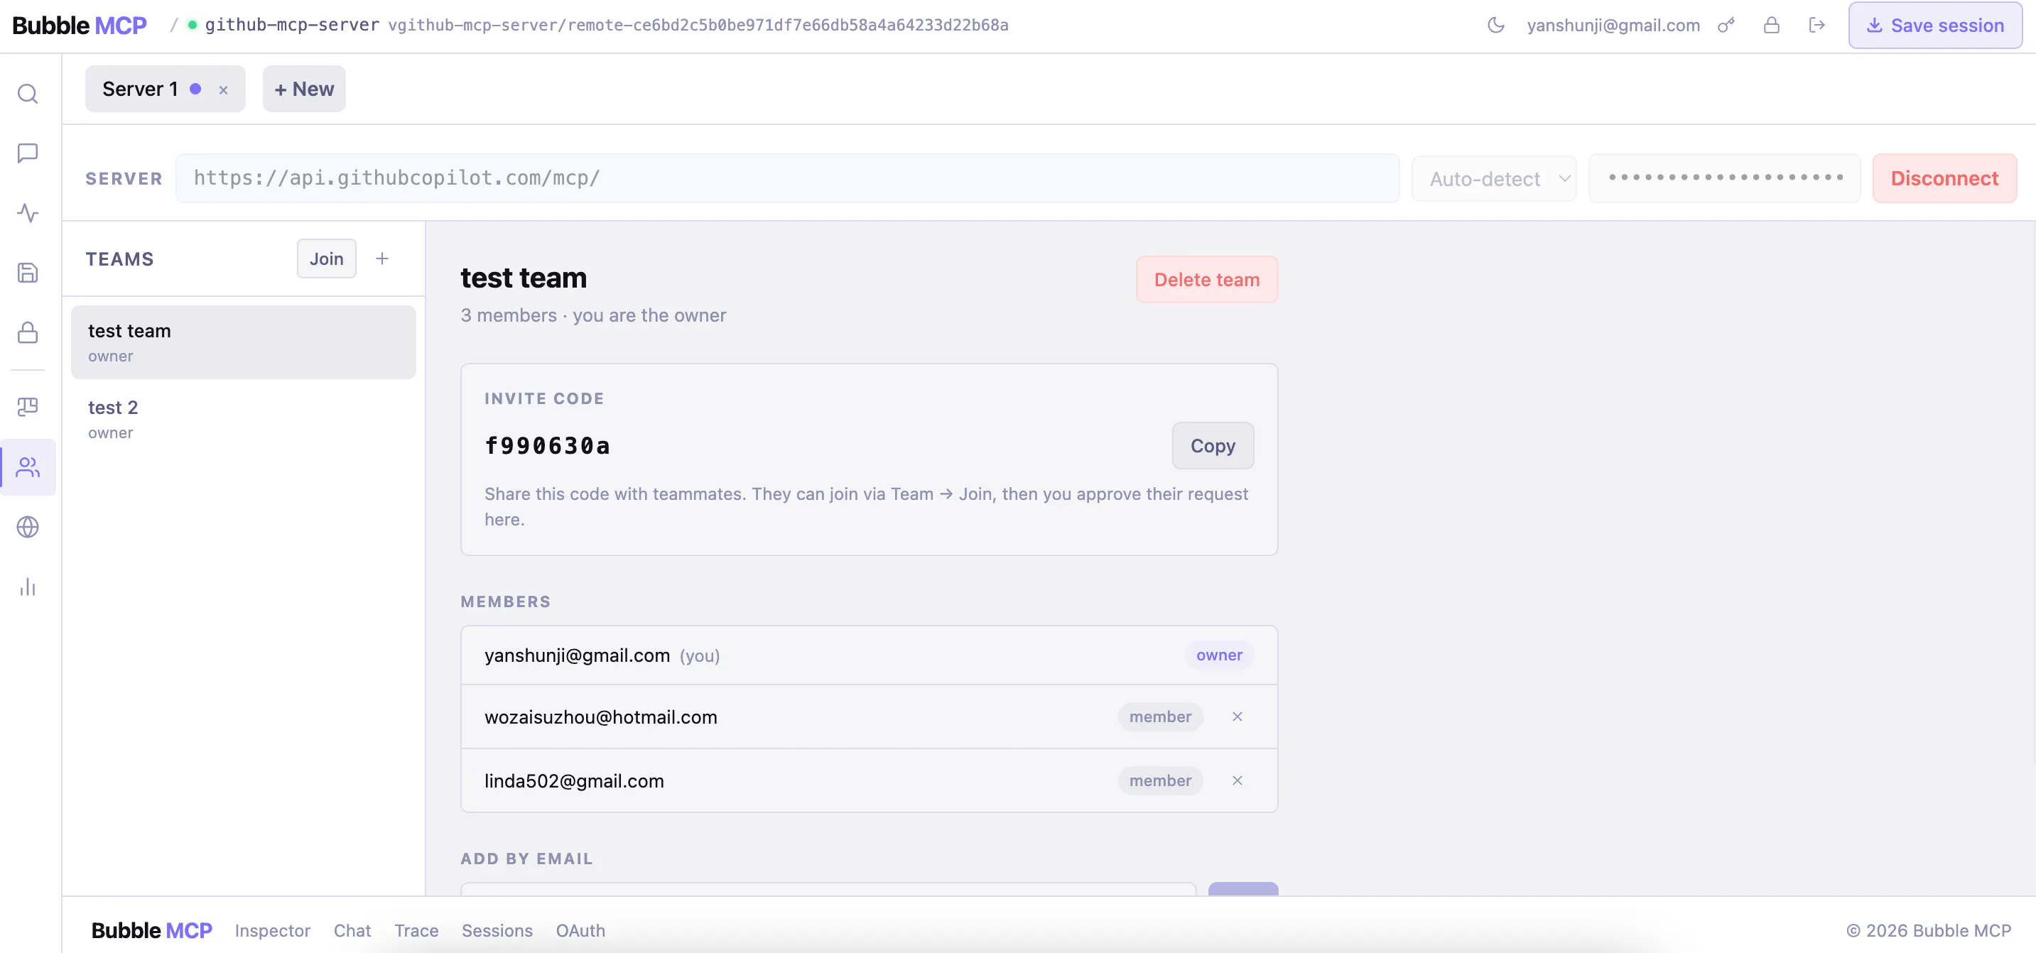Select the invite code f990630a text
The height and width of the screenshot is (953, 2036).
click(547, 446)
